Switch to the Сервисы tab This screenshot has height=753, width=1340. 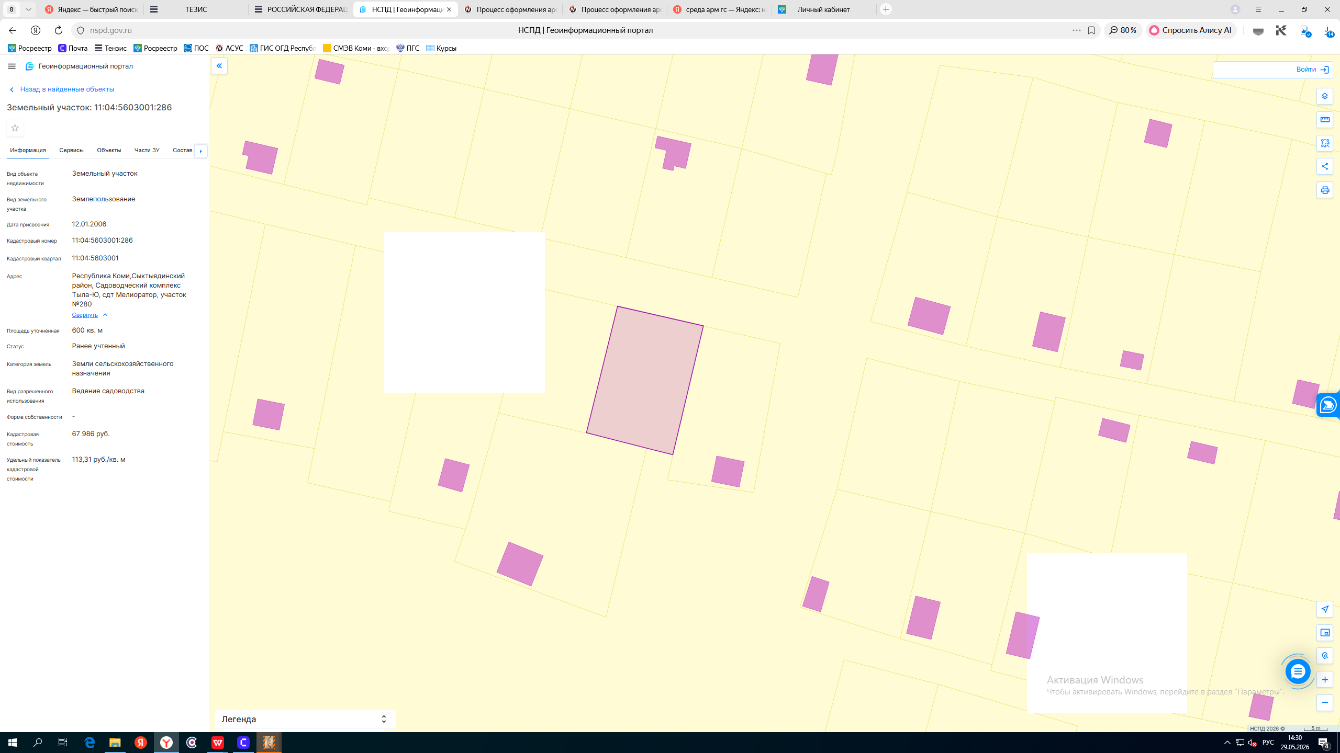pos(71,151)
